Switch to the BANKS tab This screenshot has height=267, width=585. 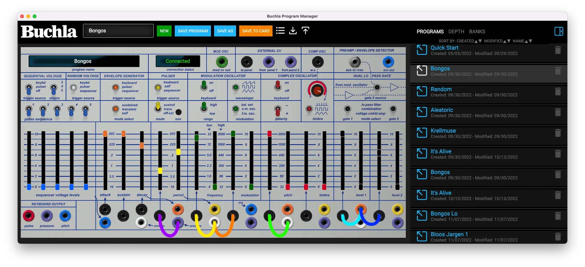pos(477,32)
